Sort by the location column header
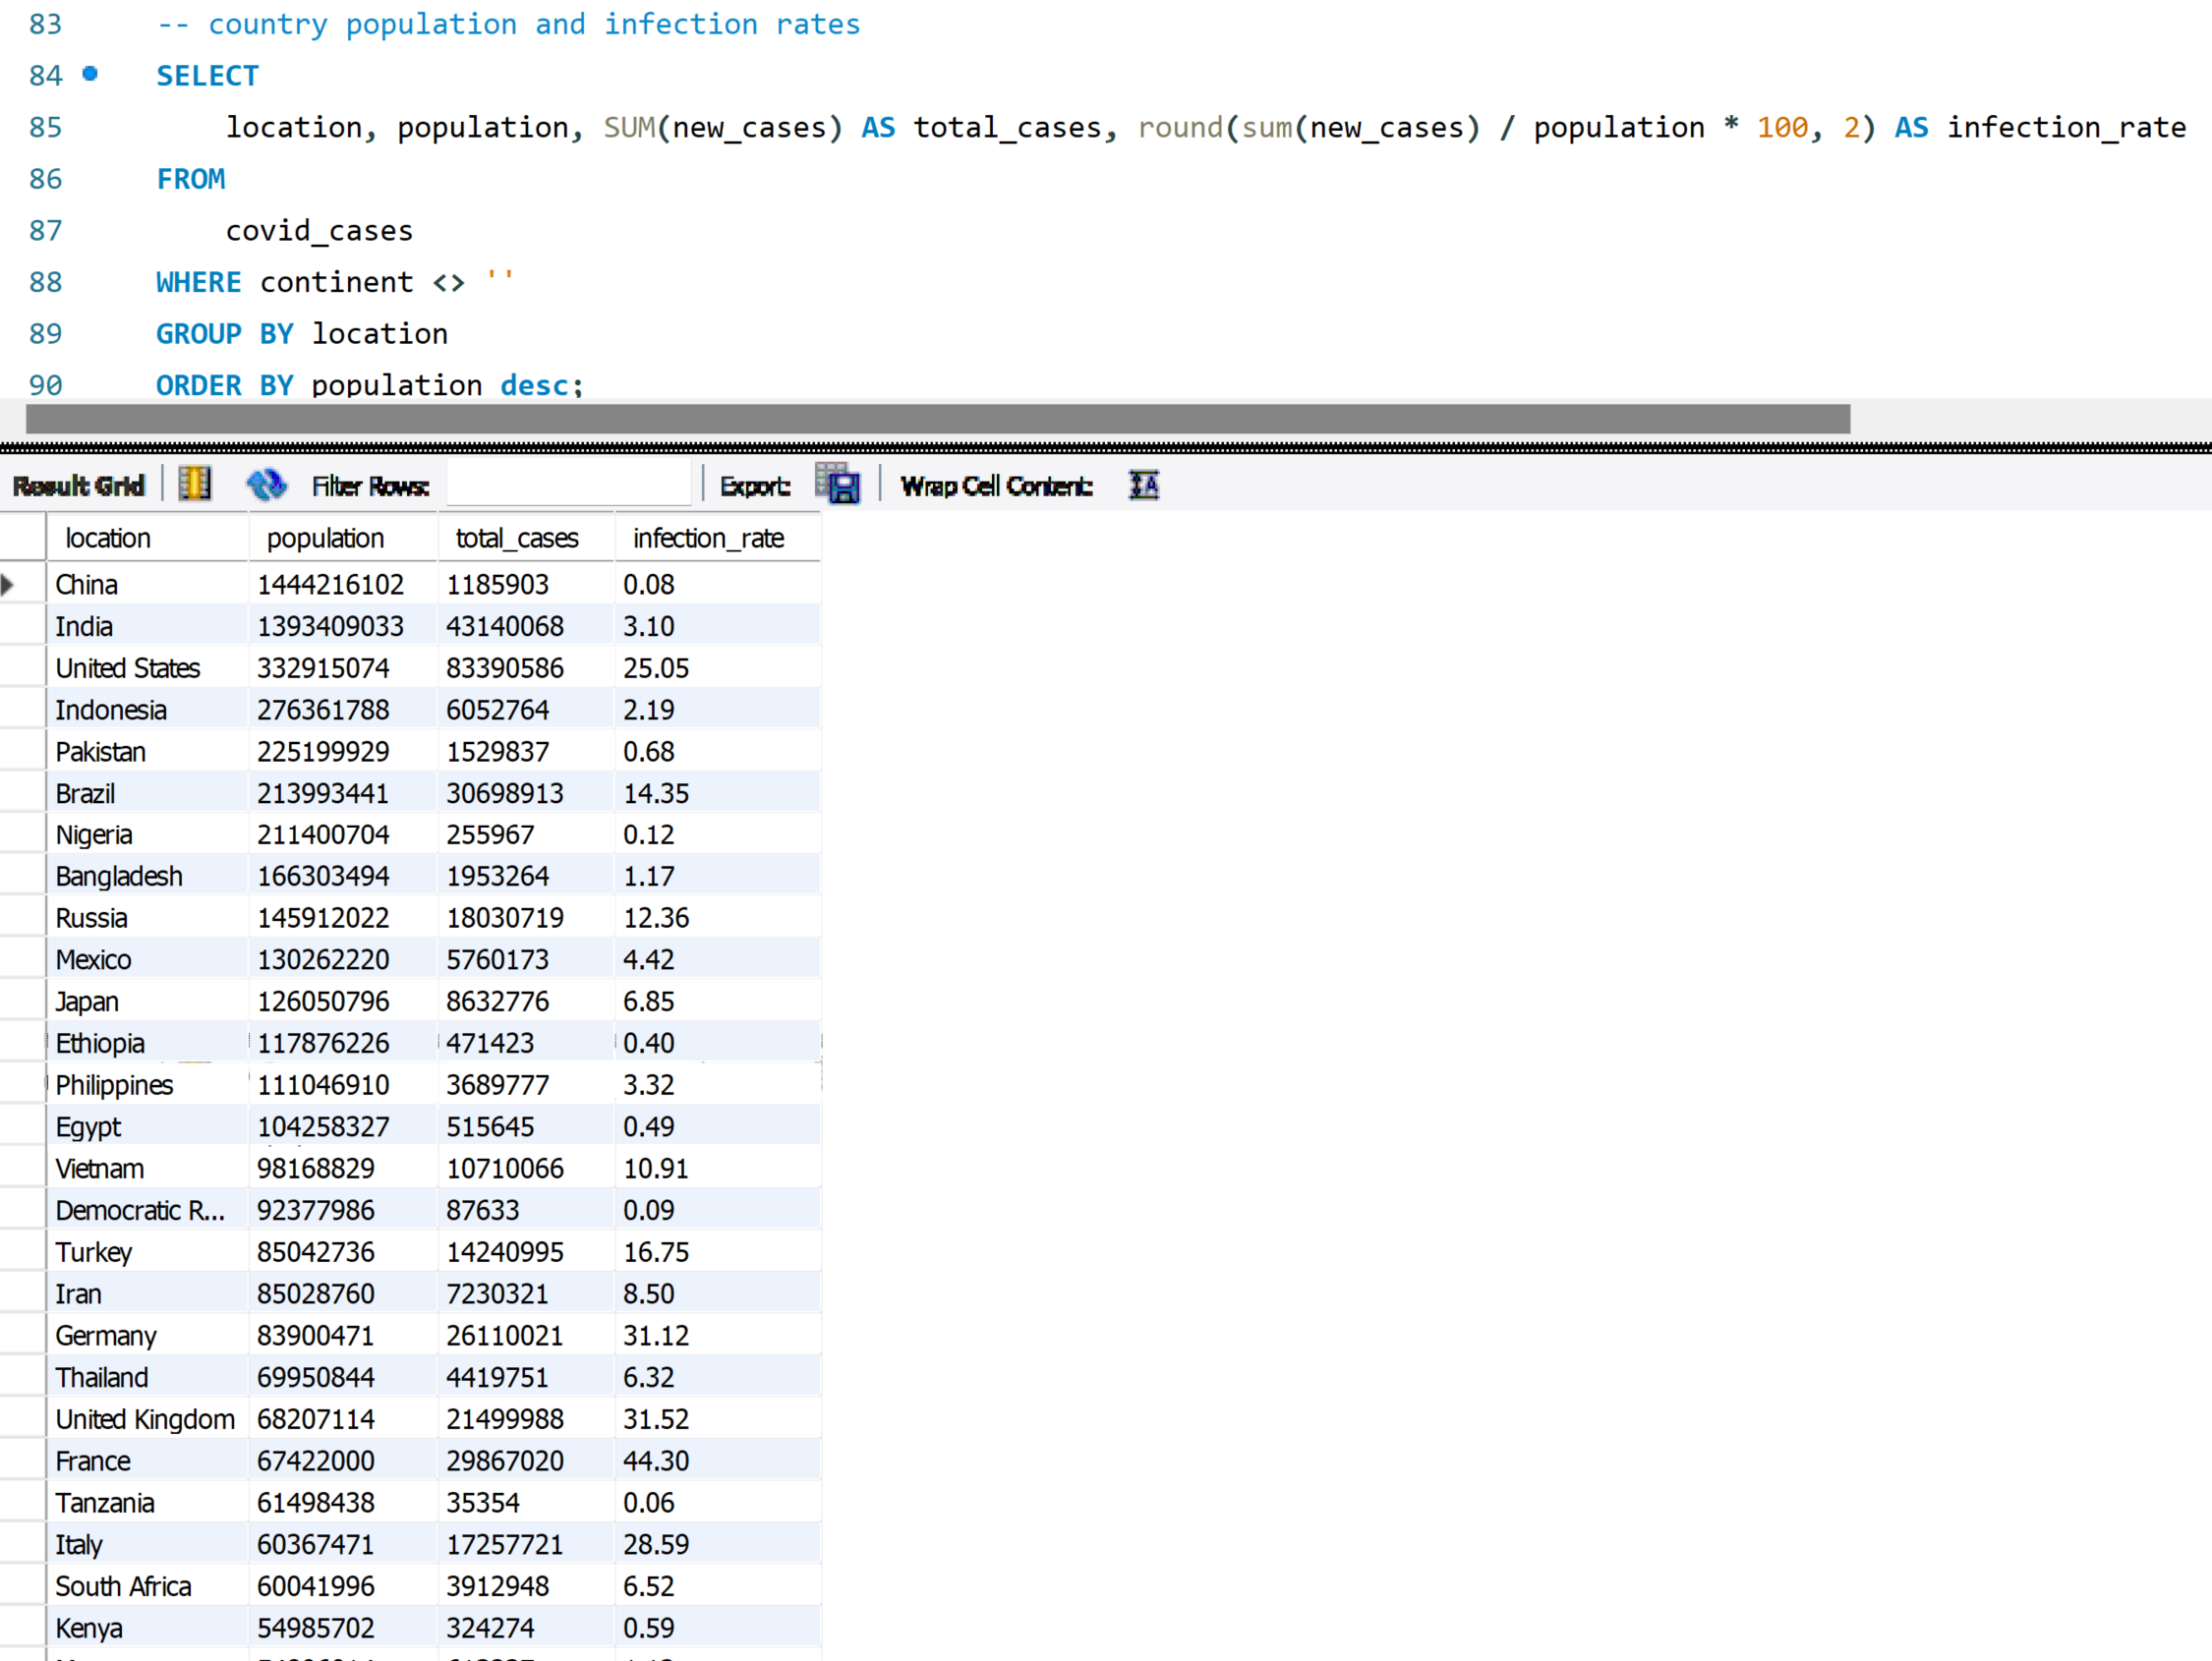This screenshot has height=1661, width=2212. point(108,539)
